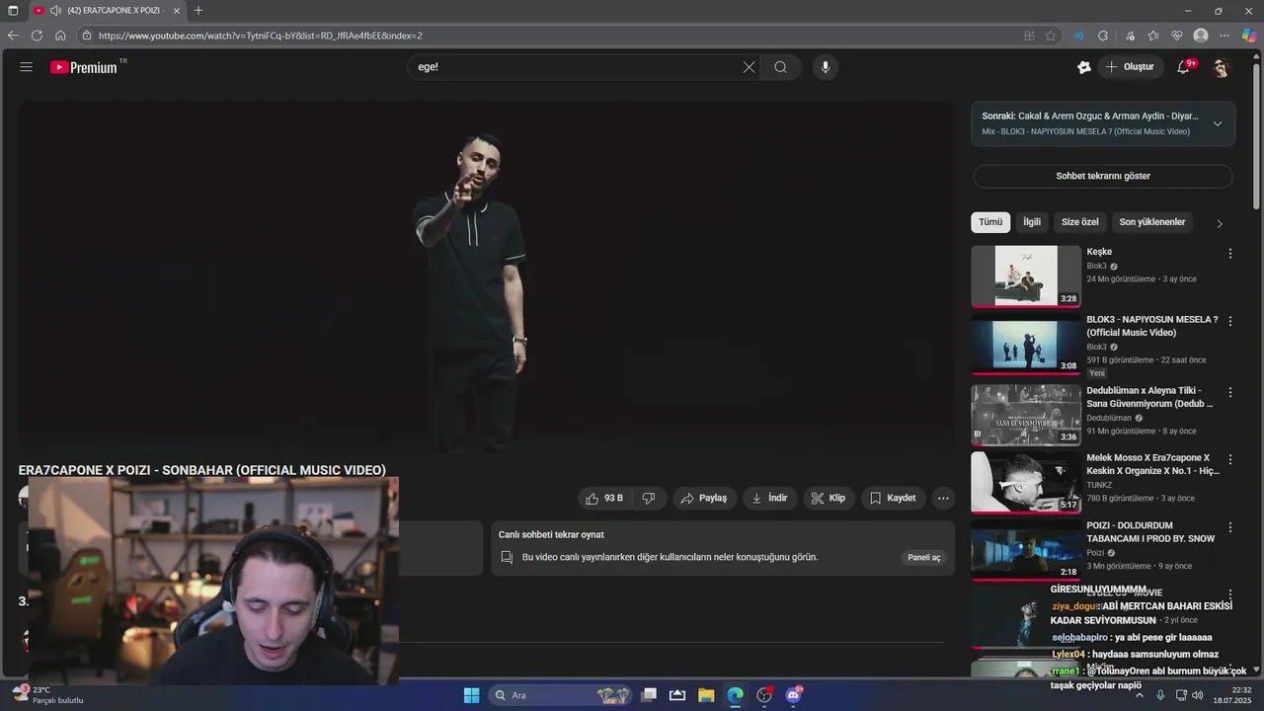Open the Edge profile icon
The image size is (1264, 711).
click(x=1201, y=36)
